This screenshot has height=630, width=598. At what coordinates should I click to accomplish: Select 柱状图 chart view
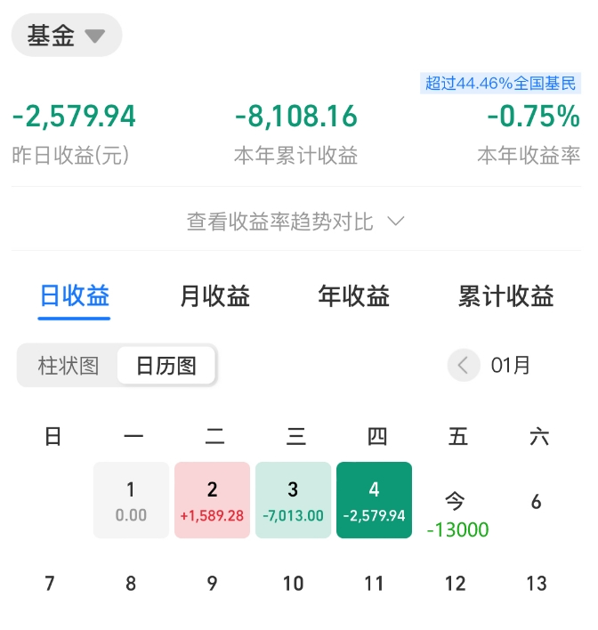[69, 366]
